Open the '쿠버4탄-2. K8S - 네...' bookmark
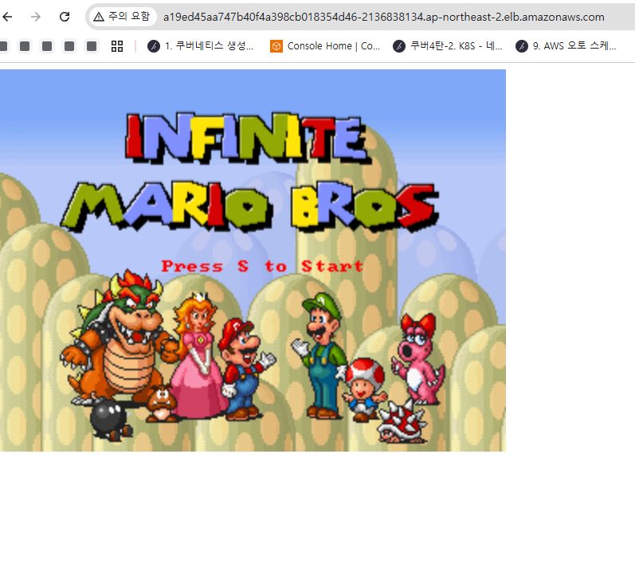This screenshot has height=587, width=635. tap(448, 46)
